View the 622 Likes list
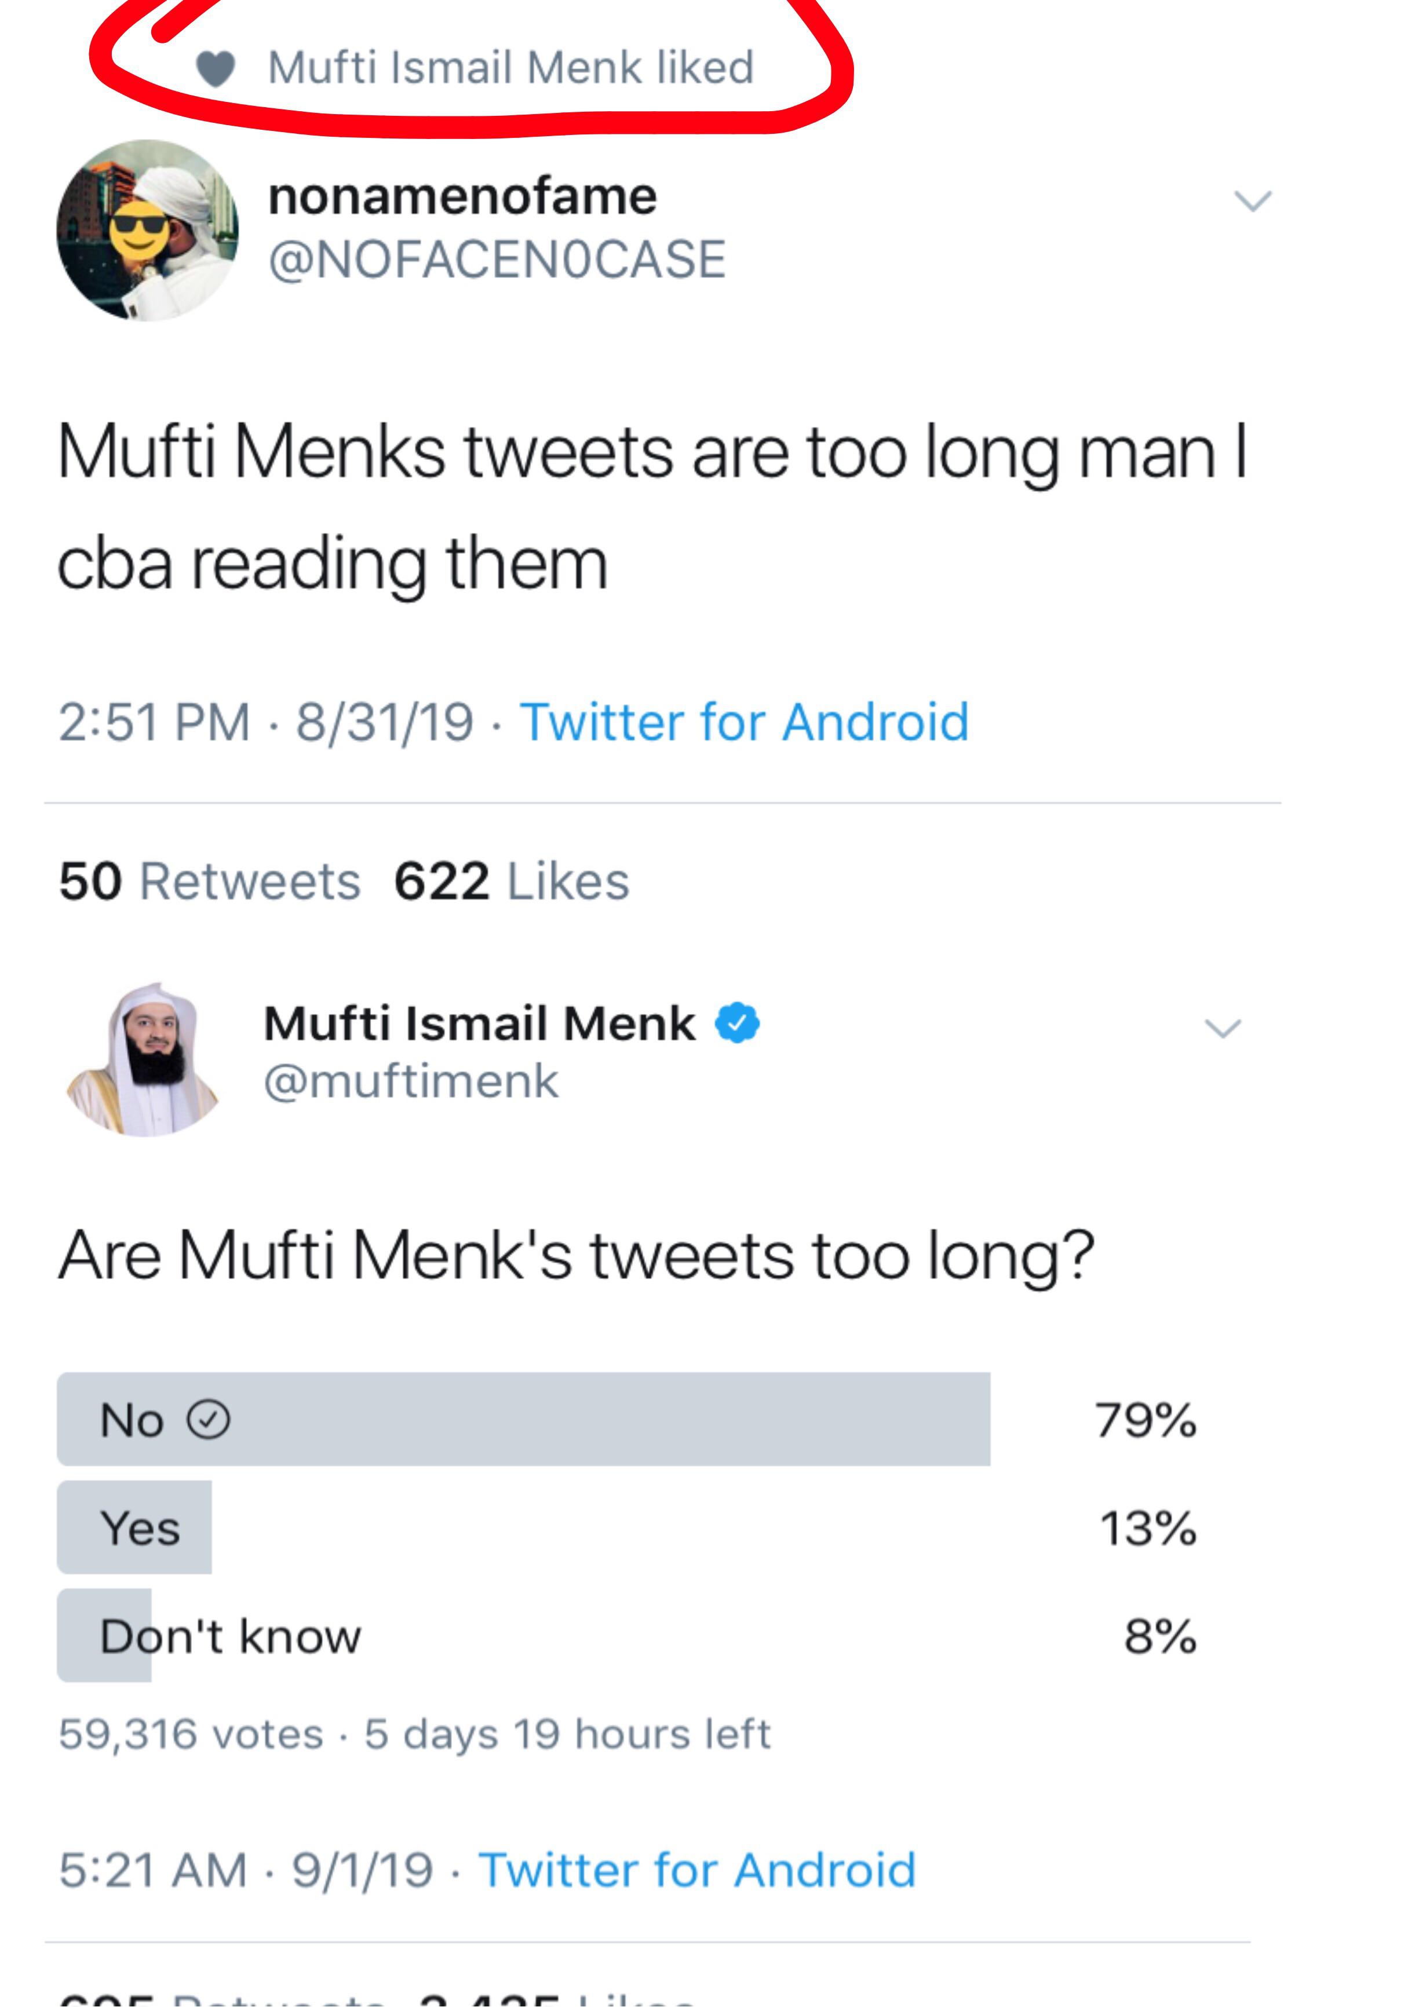 tap(512, 881)
